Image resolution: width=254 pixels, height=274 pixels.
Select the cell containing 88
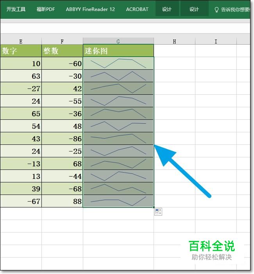(62, 201)
